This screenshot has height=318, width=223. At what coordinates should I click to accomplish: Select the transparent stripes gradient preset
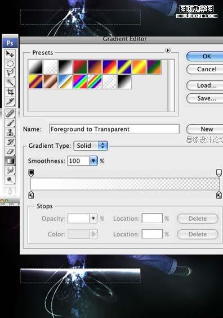[110, 81]
